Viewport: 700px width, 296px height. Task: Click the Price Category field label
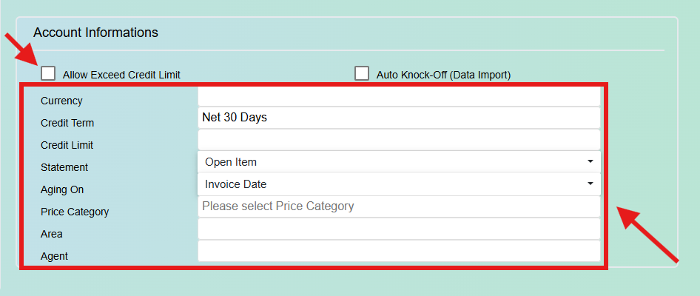(x=75, y=212)
